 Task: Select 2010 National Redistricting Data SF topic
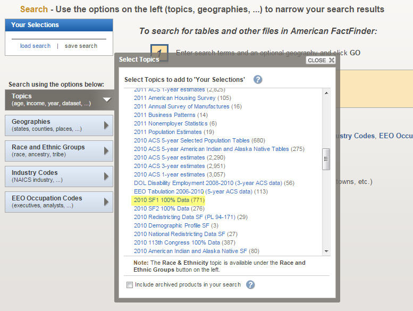(x=179, y=234)
